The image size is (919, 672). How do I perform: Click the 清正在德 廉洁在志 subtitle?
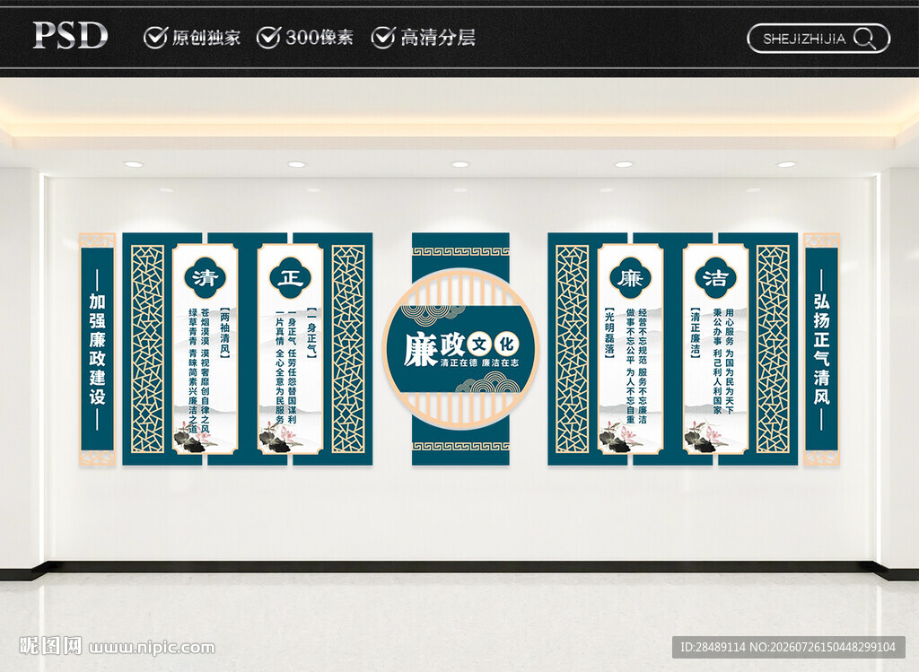click(x=479, y=362)
